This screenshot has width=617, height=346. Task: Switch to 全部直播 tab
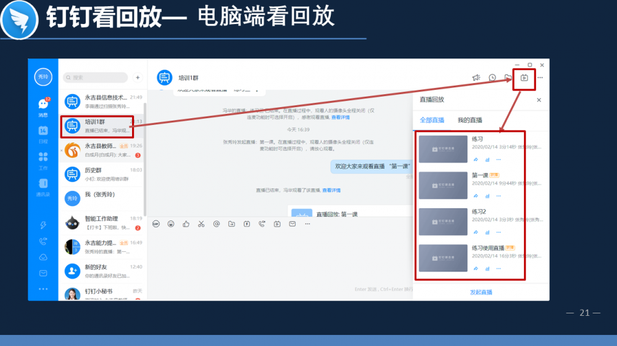coord(431,120)
